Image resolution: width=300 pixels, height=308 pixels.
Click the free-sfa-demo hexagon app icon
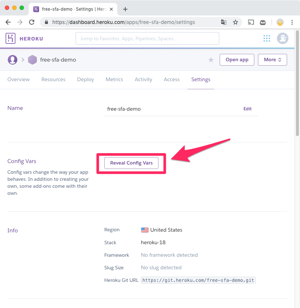click(32, 60)
